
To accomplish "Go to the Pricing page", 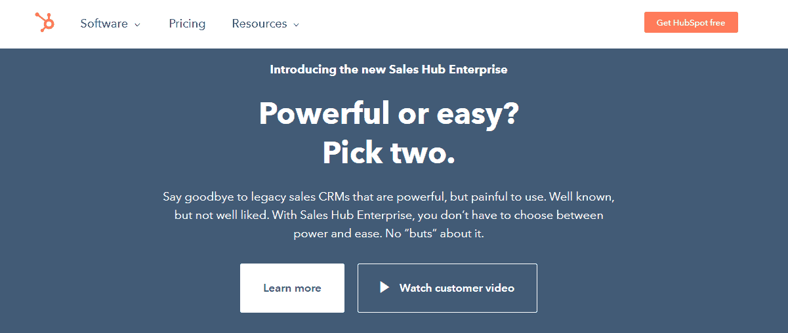I will [x=187, y=24].
